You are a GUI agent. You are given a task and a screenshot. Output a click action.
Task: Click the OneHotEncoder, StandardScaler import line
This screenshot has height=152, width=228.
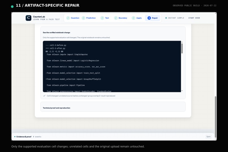coord(79,91)
